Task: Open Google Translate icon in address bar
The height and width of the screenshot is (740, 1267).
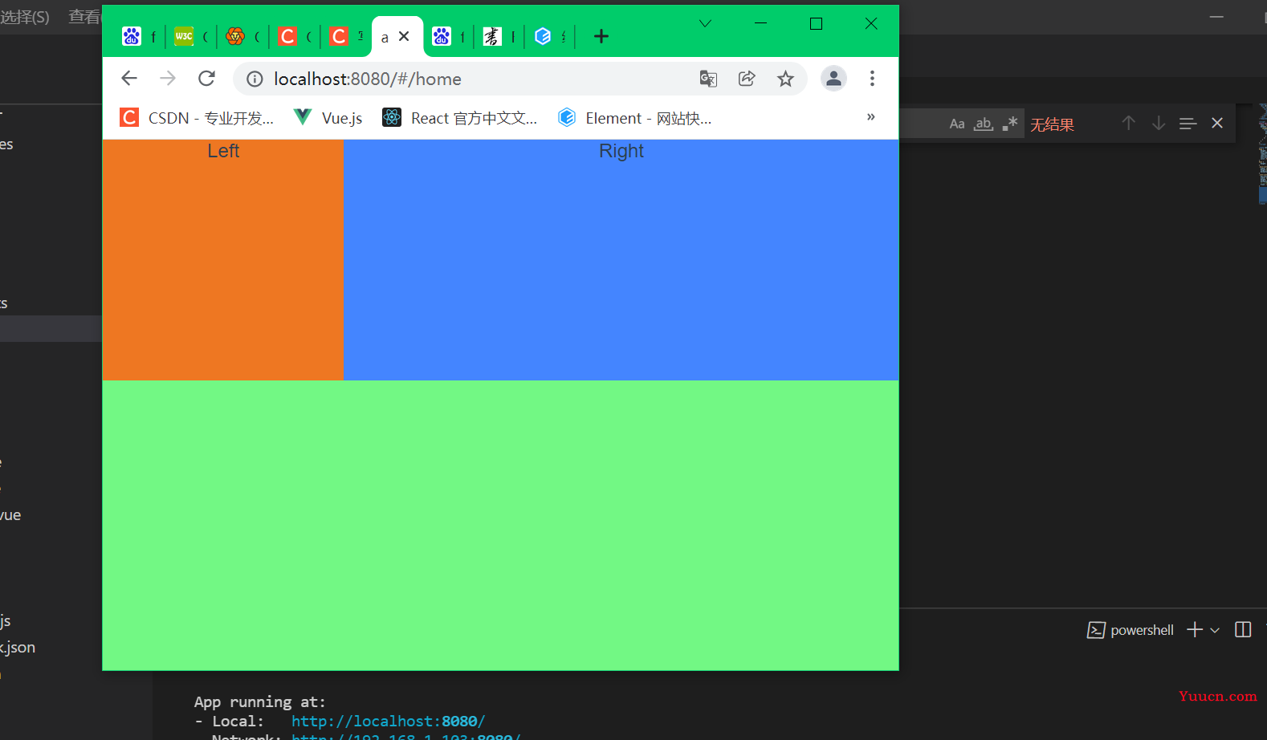Action: point(708,79)
